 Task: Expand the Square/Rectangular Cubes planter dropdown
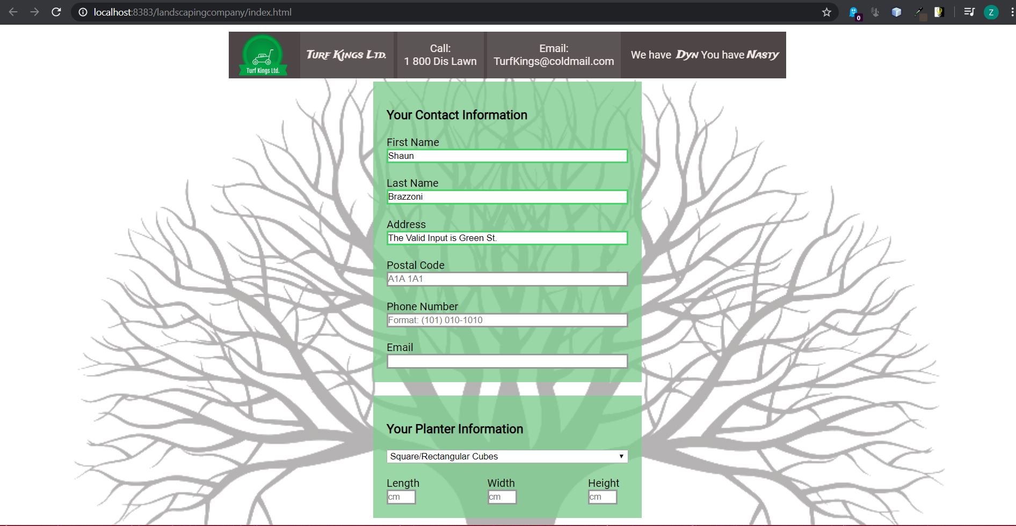(x=507, y=456)
